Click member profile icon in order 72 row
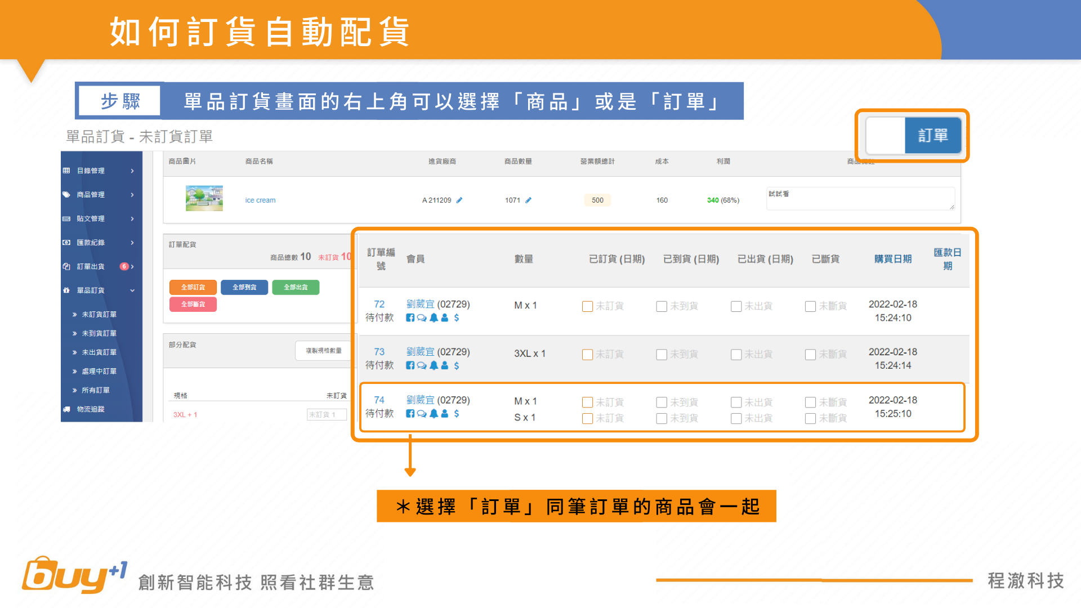The height and width of the screenshot is (608, 1081). point(445,318)
